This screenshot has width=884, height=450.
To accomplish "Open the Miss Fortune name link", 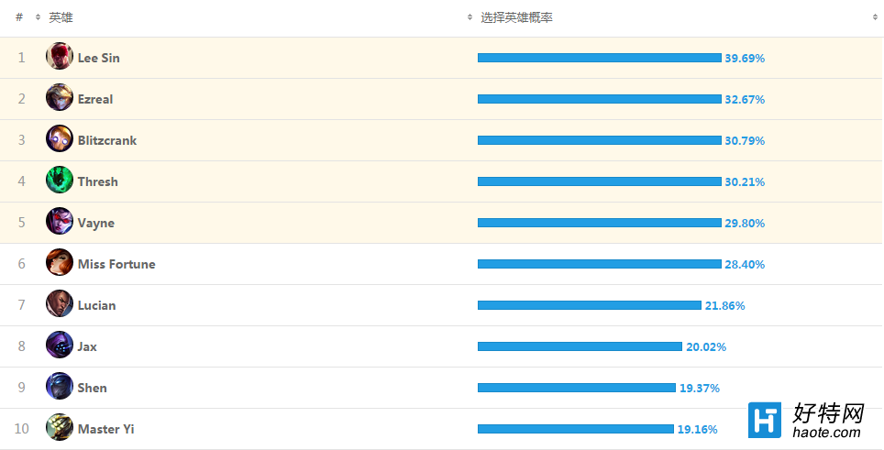I will coord(116,264).
